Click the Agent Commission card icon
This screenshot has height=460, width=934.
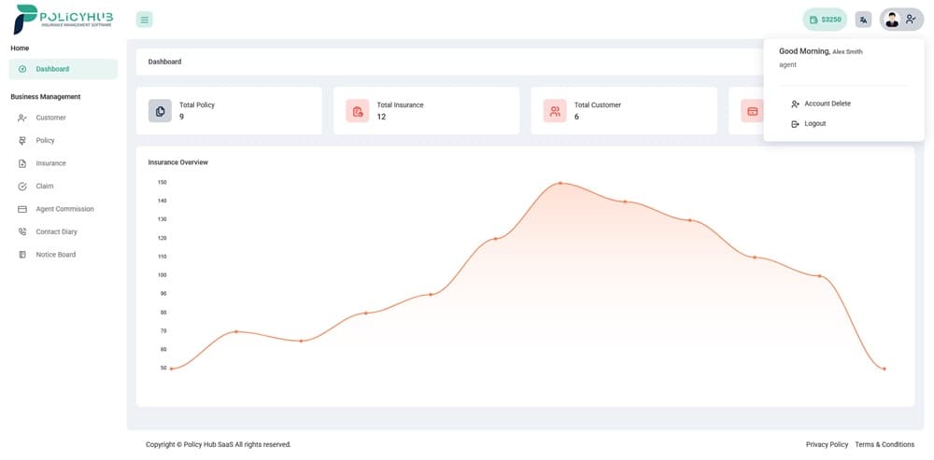[x=22, y=209]
